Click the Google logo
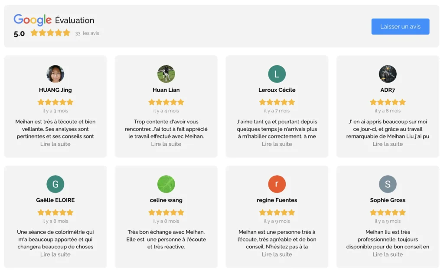Screen dimensions: 444x273 point(33,20)
